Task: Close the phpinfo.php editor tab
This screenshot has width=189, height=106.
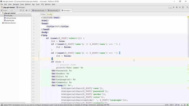Action: coord(59,11)
